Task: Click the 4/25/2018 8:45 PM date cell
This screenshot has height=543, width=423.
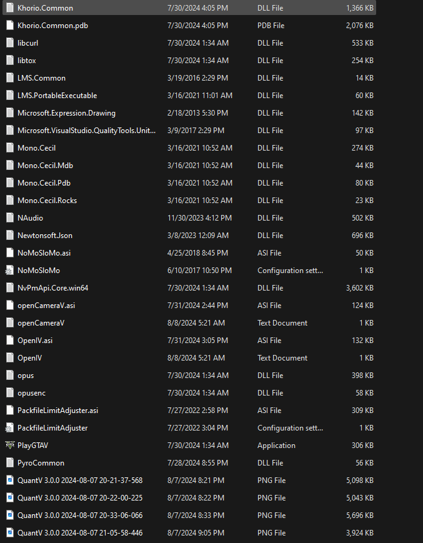Action: (x=197, y=252)
